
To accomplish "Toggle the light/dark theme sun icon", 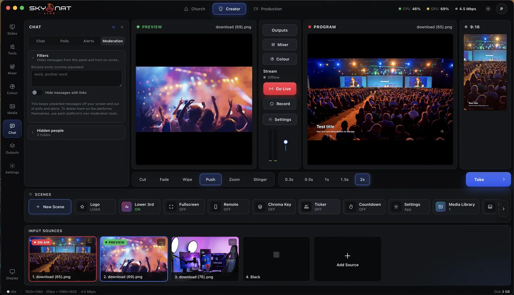I will coord(488,9).
